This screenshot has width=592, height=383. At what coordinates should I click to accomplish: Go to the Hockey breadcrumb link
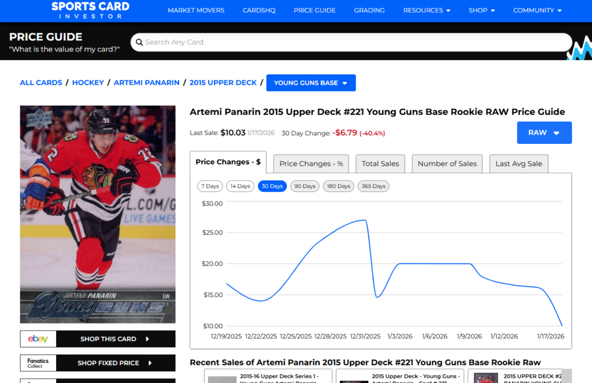tap(88, 83)
